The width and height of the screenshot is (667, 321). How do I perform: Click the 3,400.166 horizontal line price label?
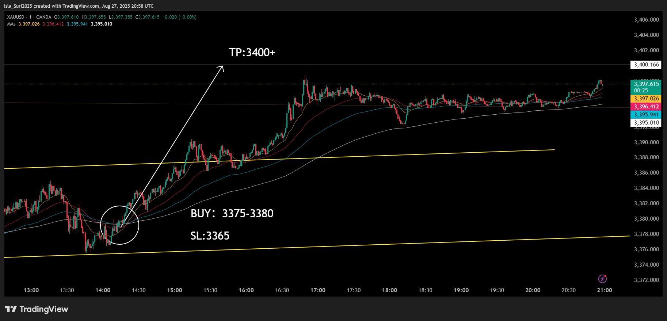646,65
